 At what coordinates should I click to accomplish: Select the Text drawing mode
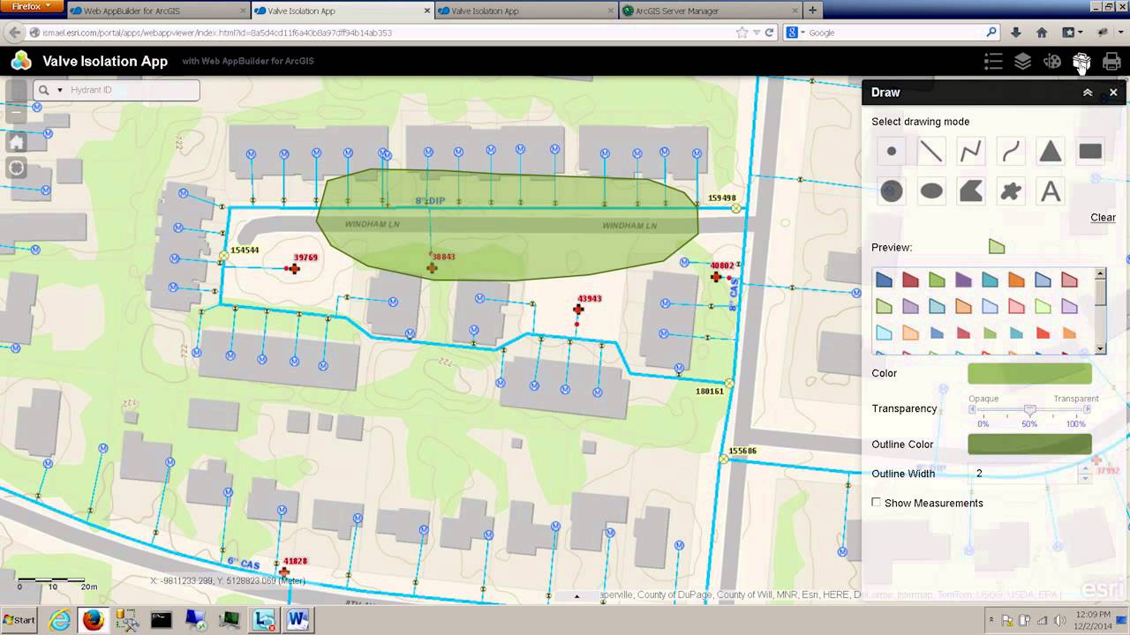tap(1051, 191)
